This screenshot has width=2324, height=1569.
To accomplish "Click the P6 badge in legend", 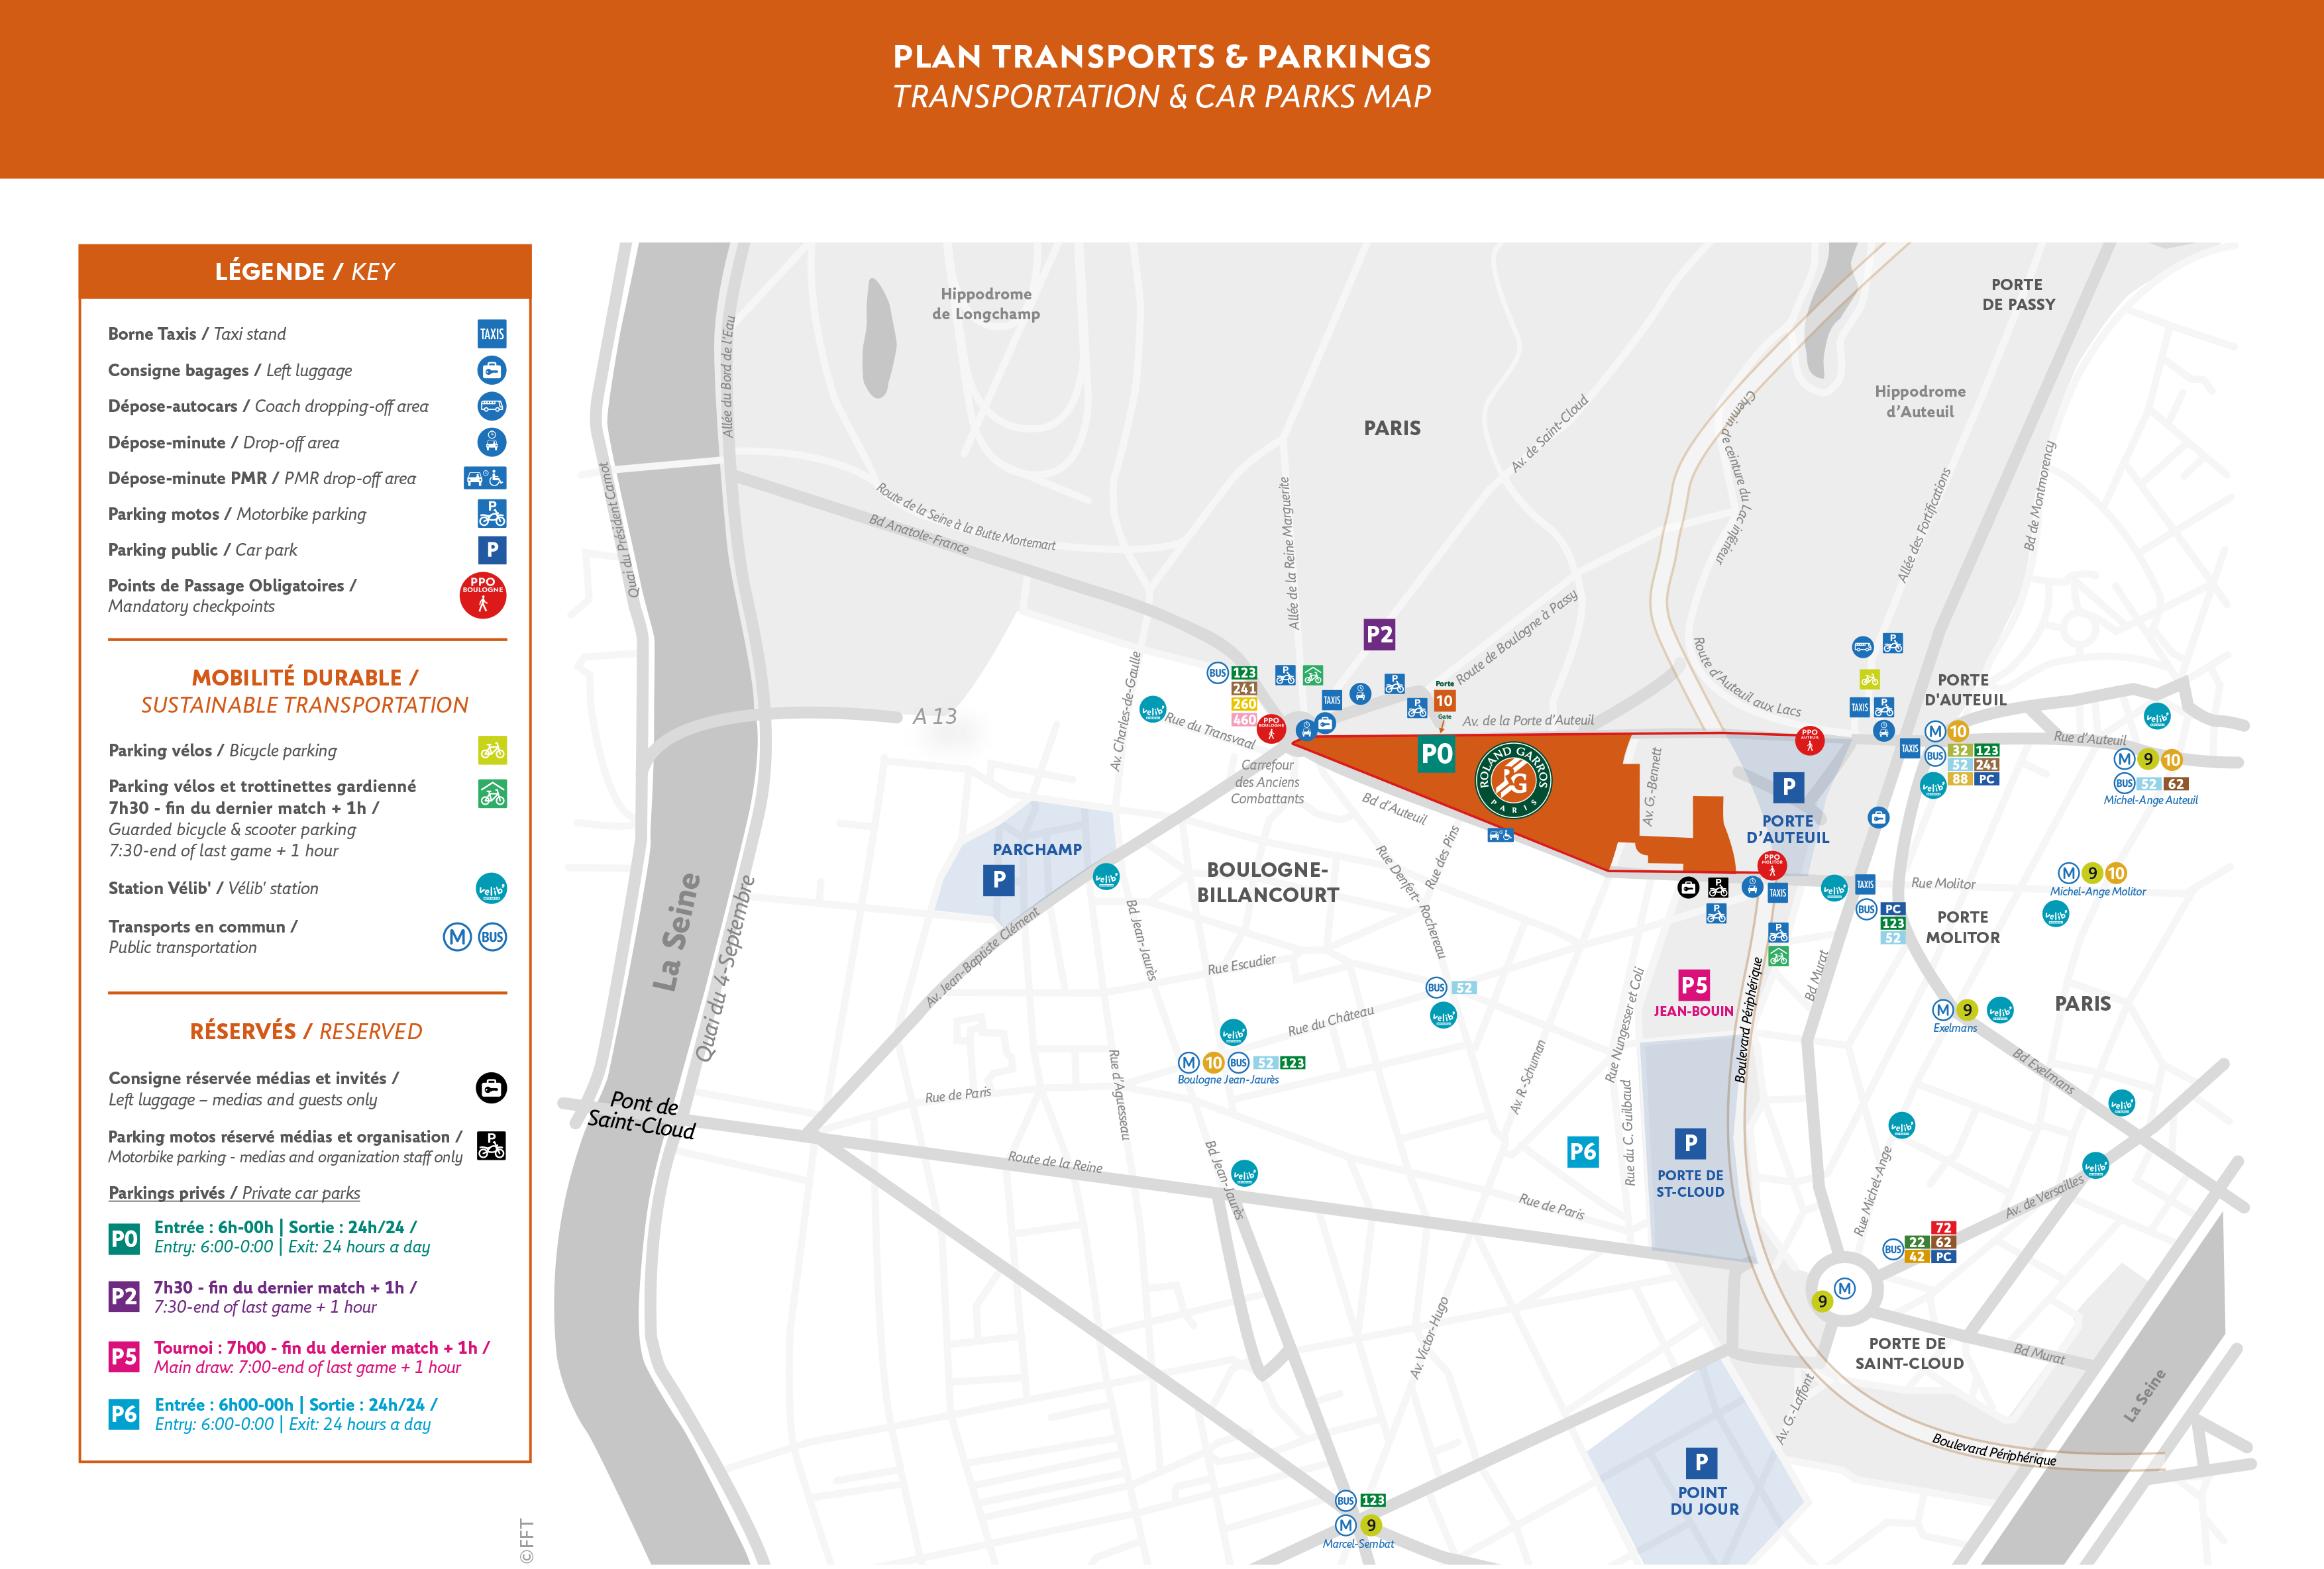I will pyautogui.click(x=124, y=1414).
